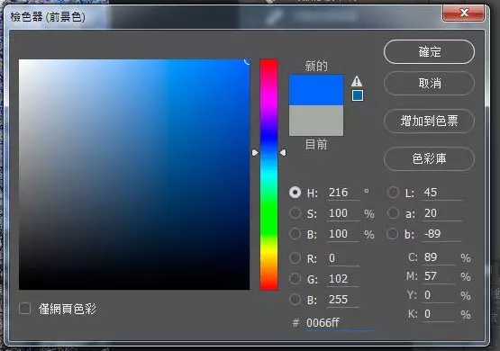
Task: Close the 檢色器 color picker dialog
Action: coord(463,13)
